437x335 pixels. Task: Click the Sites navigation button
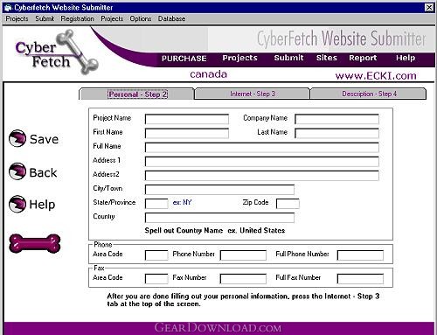tap(327, 58)
